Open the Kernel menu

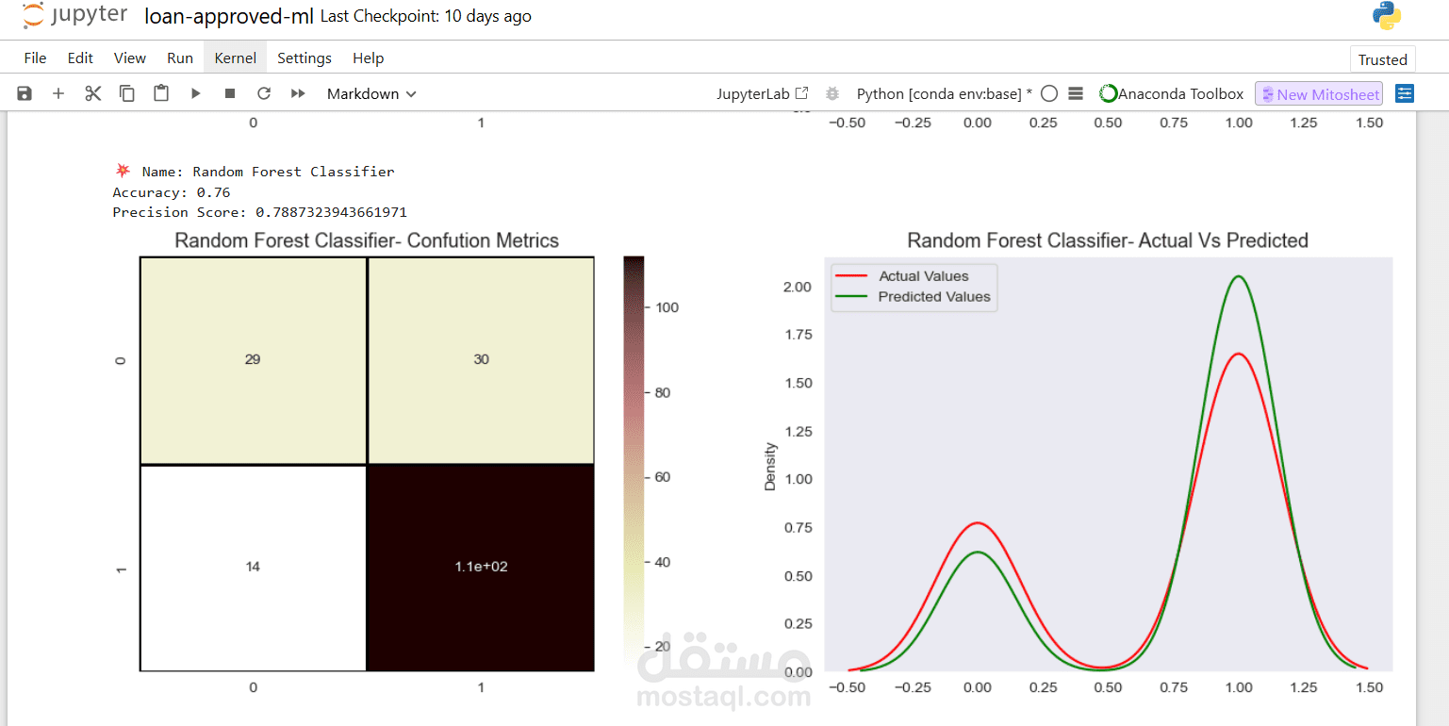coord(235,58)
